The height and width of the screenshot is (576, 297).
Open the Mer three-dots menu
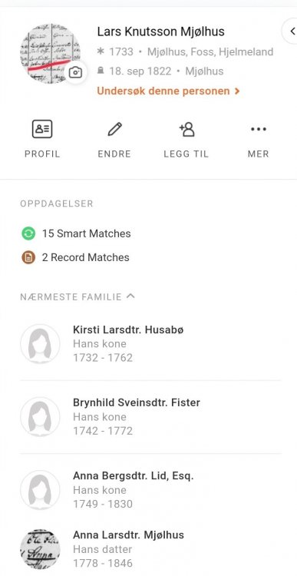click(x=259, y=129)
